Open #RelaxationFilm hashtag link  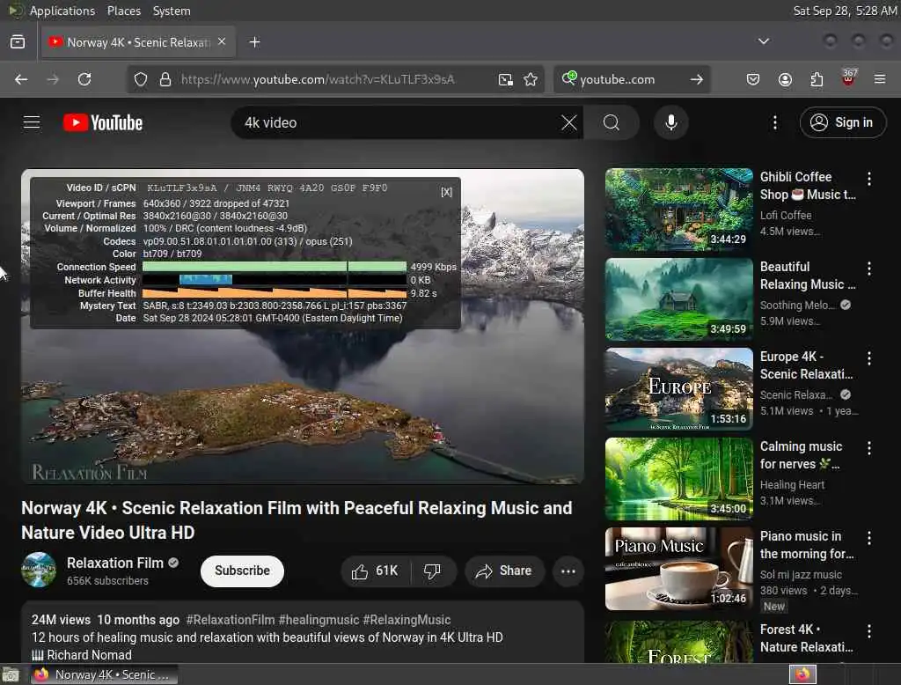(x=230, y=620)
